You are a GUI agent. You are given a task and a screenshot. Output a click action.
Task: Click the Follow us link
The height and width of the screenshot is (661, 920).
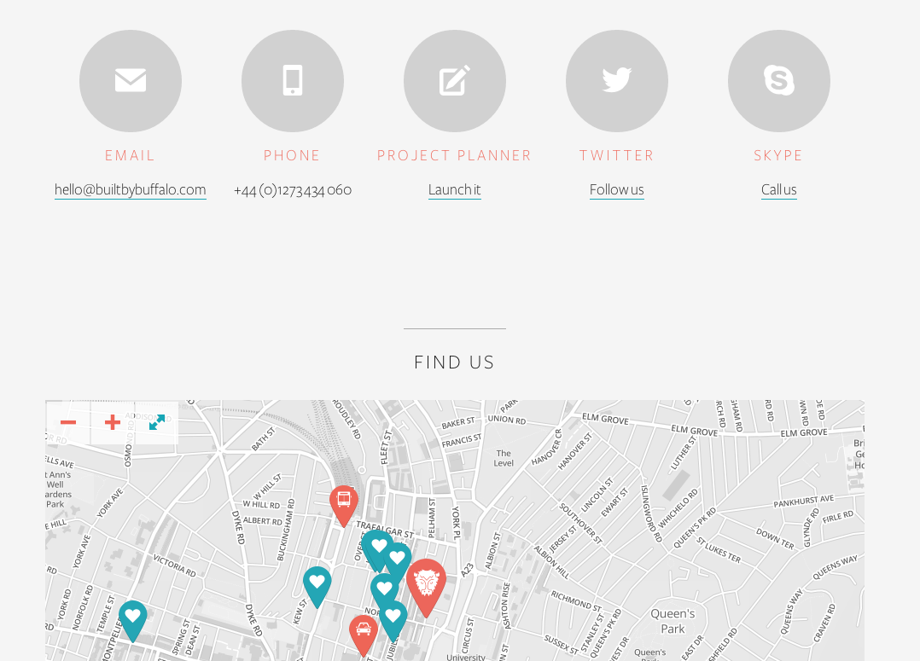coord(617,190)
